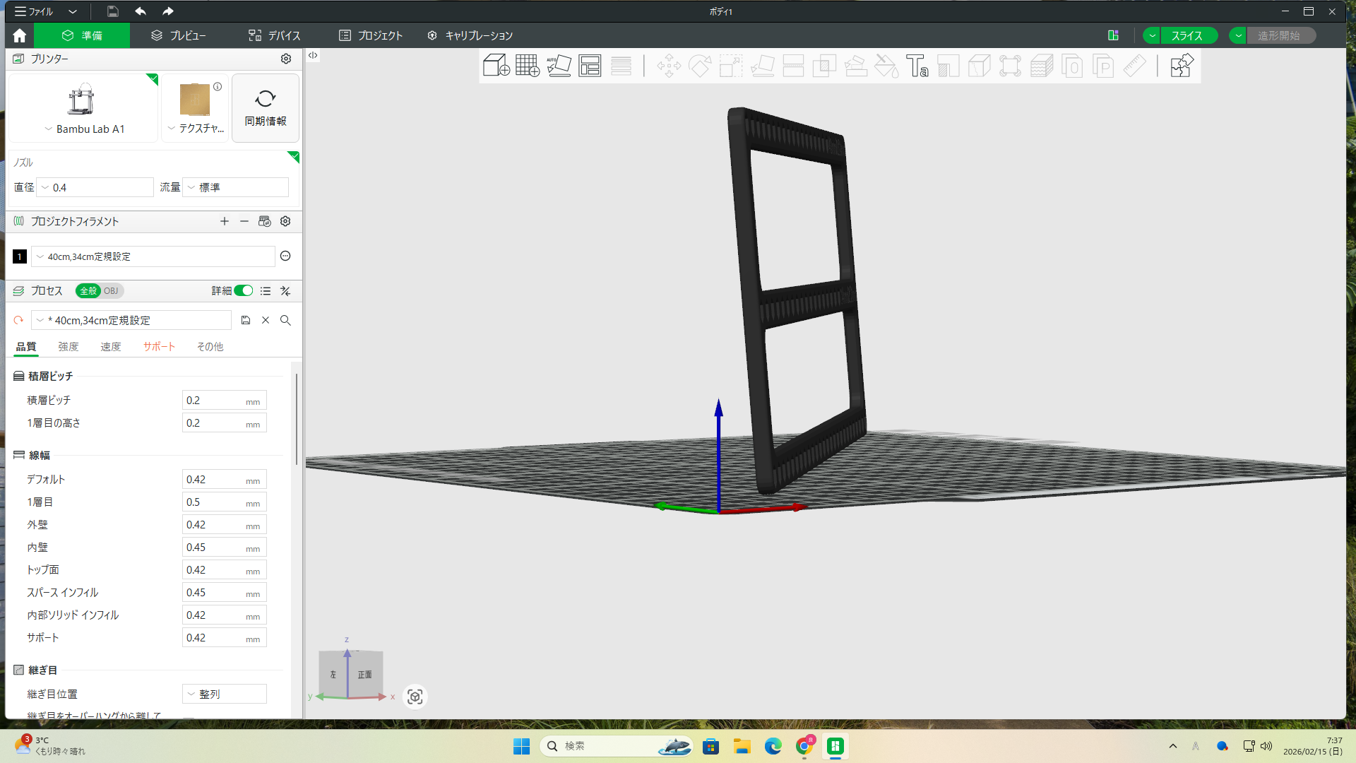1356x763 pixels.
Task: Open the Assembly view puzzle icon
Action: click(1181, 66)
